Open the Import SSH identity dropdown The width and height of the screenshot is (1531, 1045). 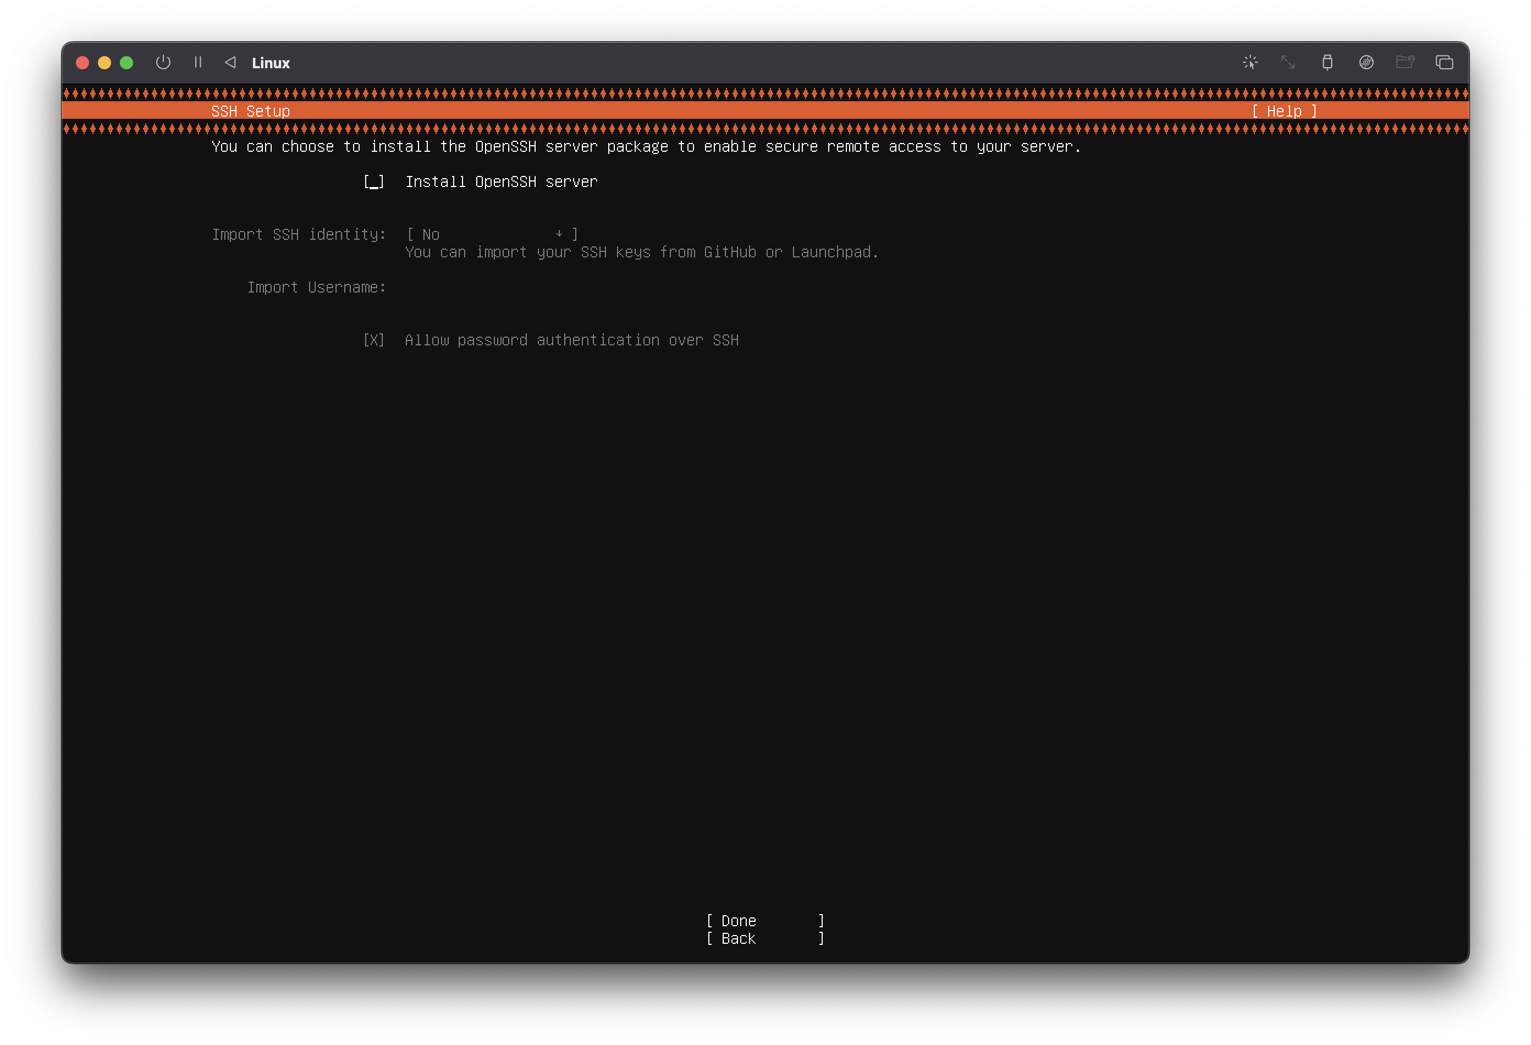[x=491, y=234]
